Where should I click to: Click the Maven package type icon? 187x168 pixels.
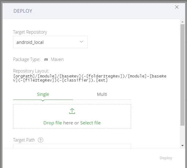tap(46, 59)
